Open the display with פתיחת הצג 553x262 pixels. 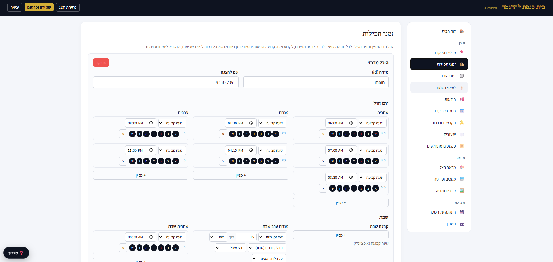68,7
